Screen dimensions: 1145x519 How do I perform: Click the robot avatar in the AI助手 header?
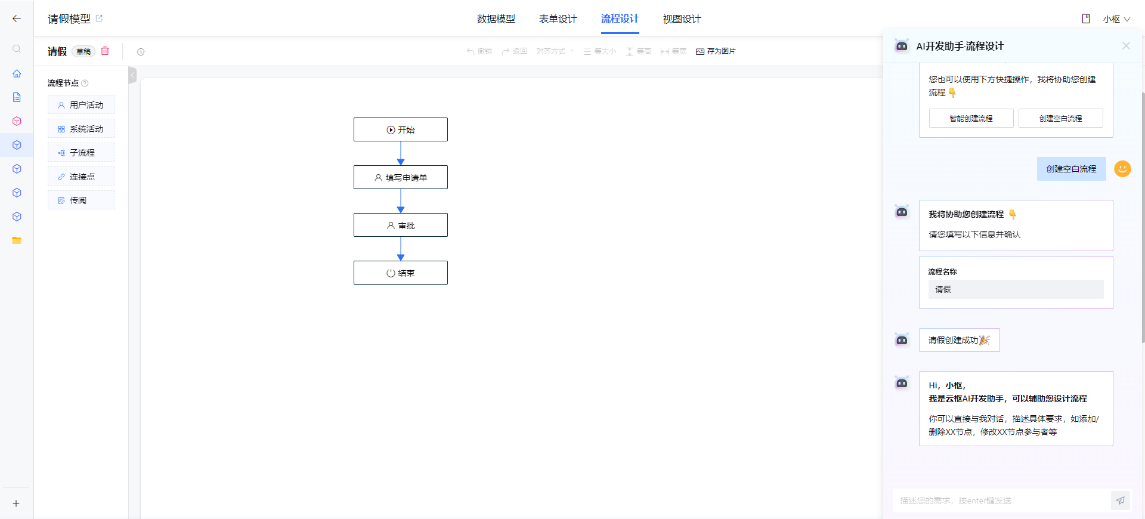[x=902, y=46]
